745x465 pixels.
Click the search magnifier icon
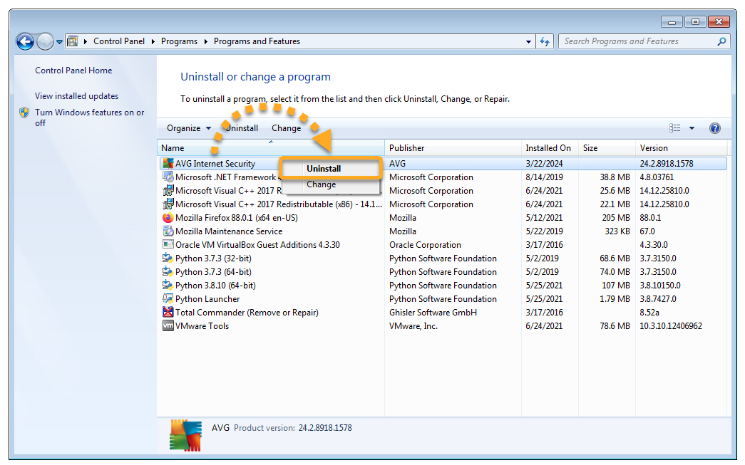pyautogui.click(x=721, y=41)
